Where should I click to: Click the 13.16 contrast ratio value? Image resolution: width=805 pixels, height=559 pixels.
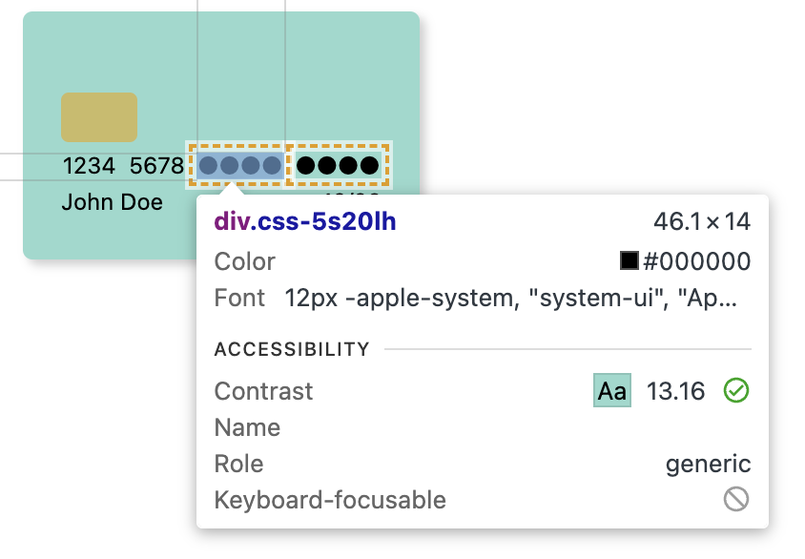[x=676, y=391]
